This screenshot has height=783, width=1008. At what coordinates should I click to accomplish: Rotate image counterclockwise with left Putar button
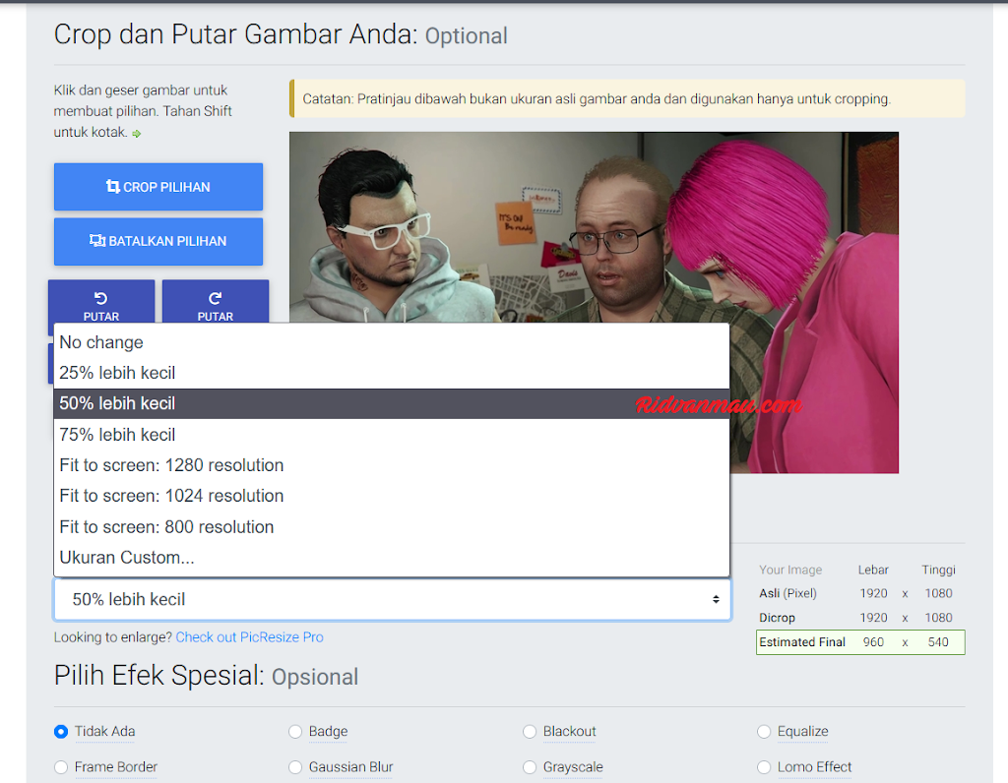pyautogui.click(x=101, y=302)
